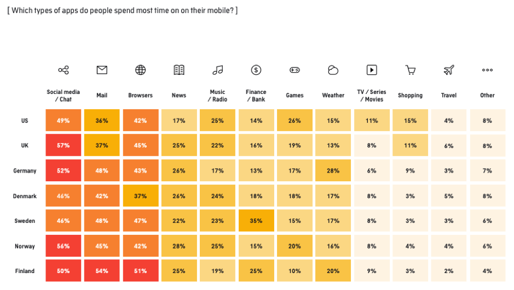This screenshot has height=290, width=514.
Task: Click the Shopping cart icon
Action: tap(410, 70)
